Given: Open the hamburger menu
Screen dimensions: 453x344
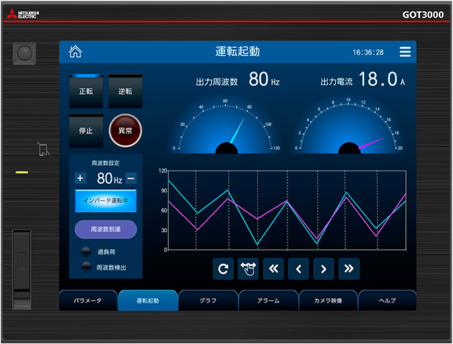Looking at the screenshot, I should (x=405, y=52).
